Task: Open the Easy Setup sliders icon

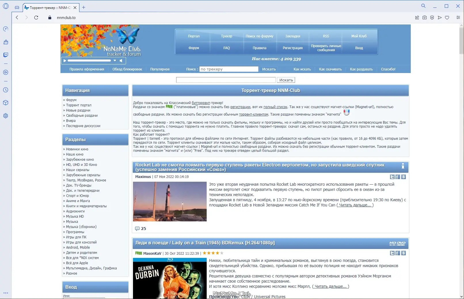Action: pos(458,18)
